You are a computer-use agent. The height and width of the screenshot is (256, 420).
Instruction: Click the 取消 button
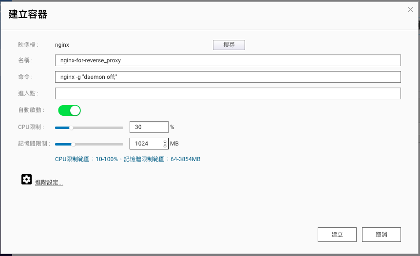click(x=381, y=234)
